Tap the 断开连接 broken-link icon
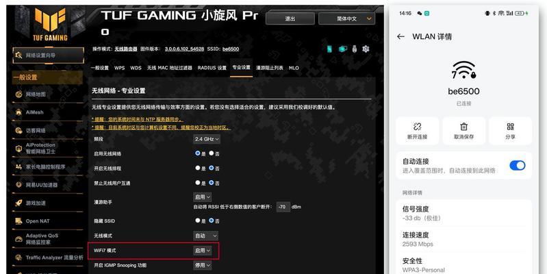The width and height of the screenshot is (547, 274). 417,126
